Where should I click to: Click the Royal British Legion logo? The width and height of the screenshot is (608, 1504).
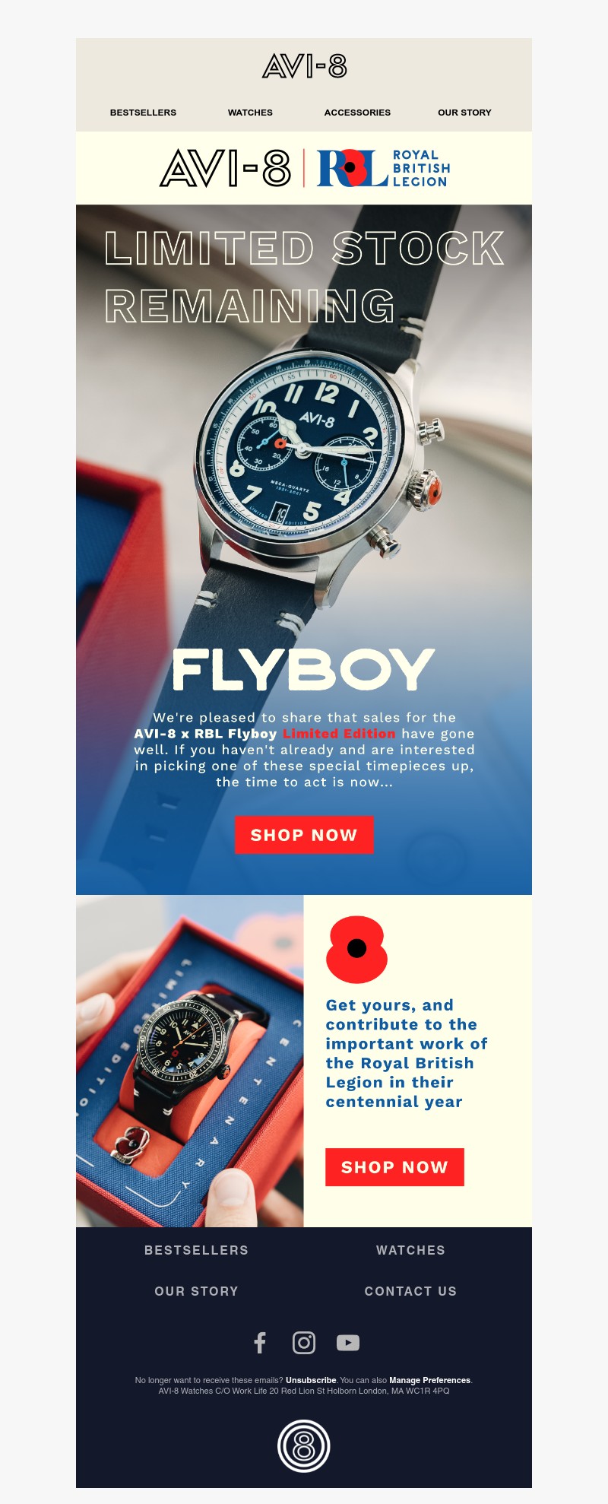click(384, 168)
